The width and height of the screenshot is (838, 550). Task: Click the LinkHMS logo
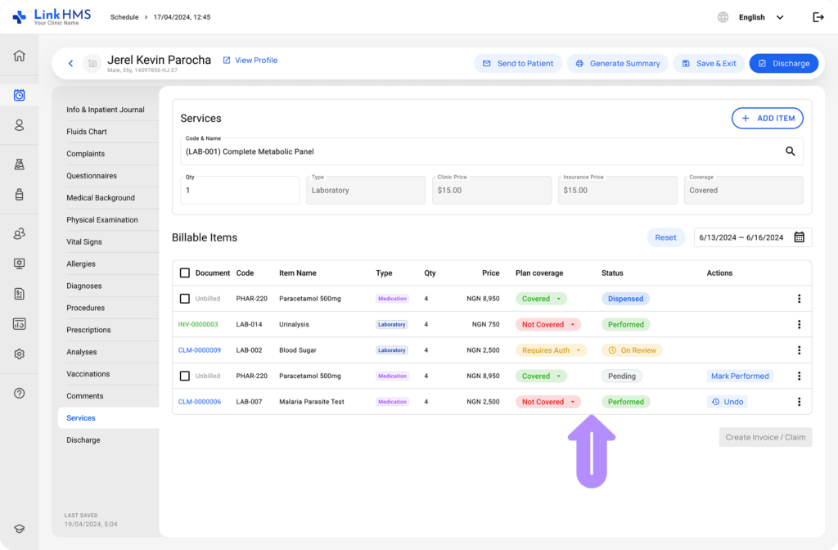pos(52,16)
